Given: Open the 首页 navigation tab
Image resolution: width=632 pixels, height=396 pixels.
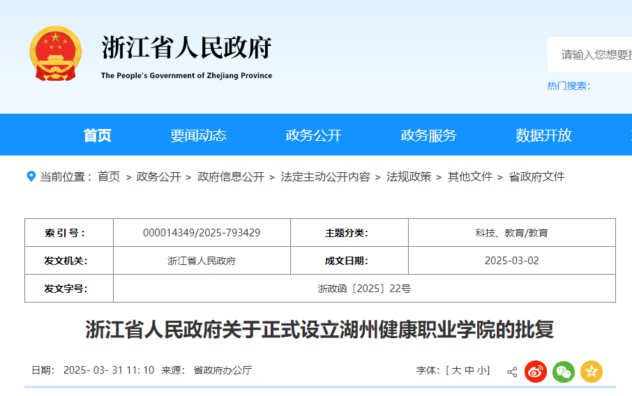Looking at the screenshot, I should pos(97,135).
